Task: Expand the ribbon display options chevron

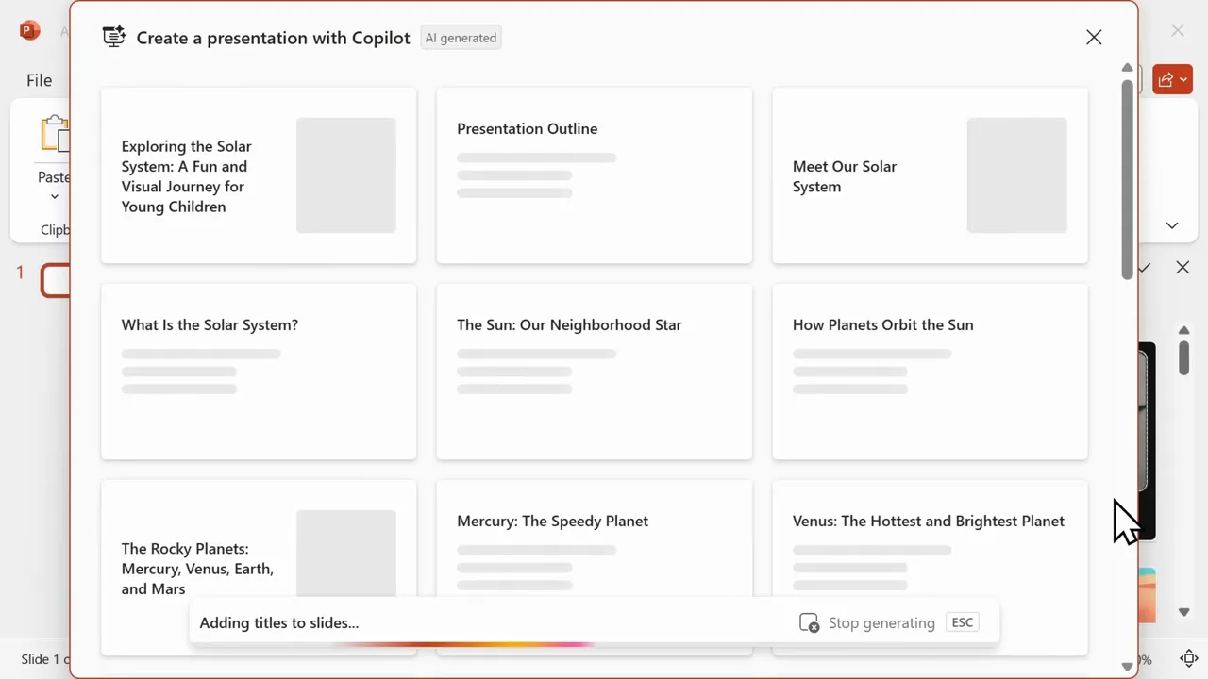Action: [x=1172, y=225]
